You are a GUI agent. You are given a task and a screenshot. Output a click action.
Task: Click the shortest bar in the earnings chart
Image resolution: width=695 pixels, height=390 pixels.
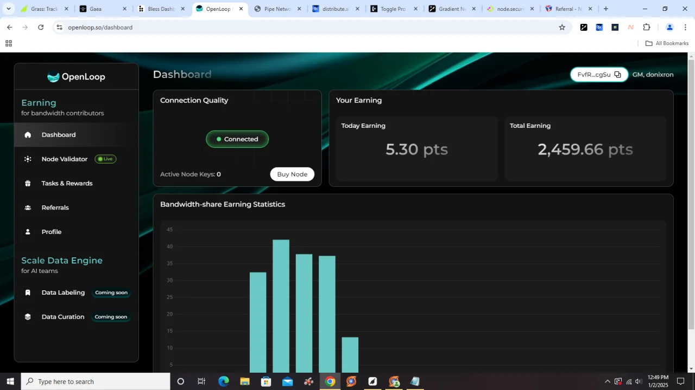(x=350, y=355)
